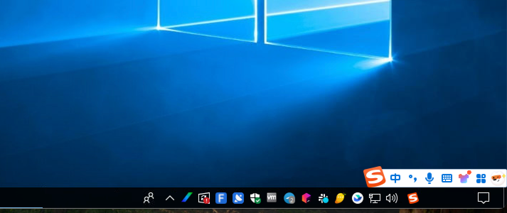
Task: Open the Sogou Pinyin logo menu
Action: point(374,176)
